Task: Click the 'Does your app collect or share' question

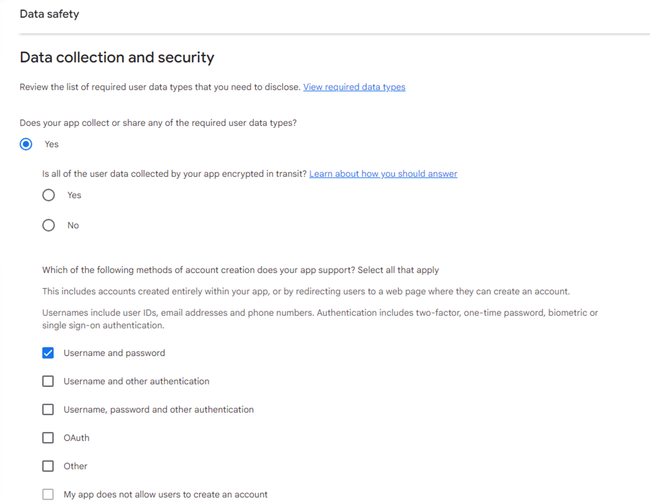Action: [158, 123]
